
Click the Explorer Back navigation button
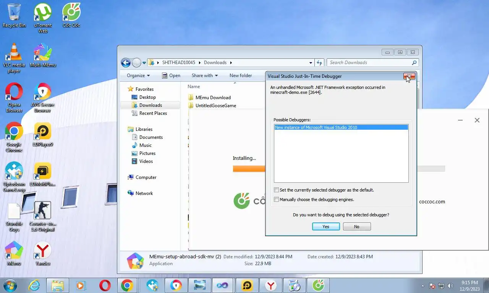click(x=126, y=63)
